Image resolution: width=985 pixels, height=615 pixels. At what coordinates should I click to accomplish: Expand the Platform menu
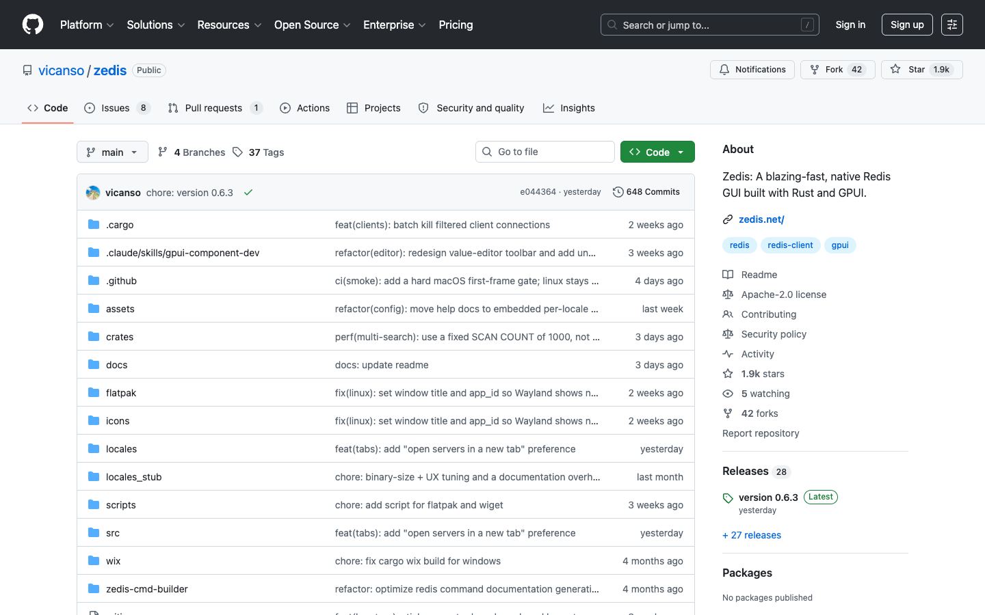[x=87, y=25]
